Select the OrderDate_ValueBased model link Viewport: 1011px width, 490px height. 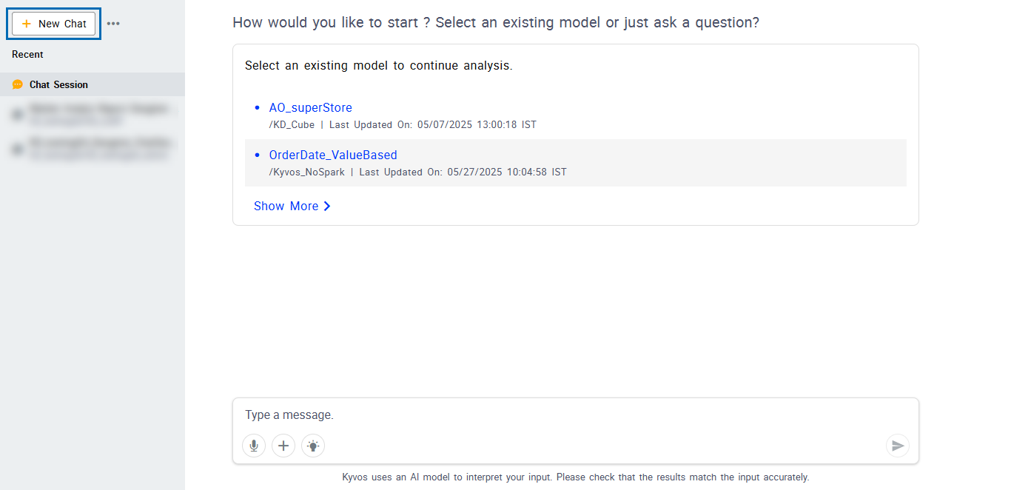[333, 155]
